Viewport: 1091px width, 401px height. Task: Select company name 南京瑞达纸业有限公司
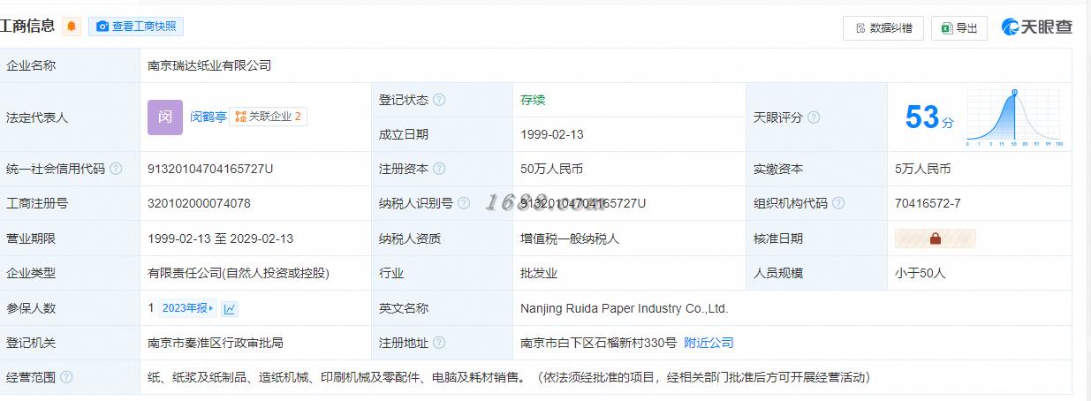(x=209, y=65)
